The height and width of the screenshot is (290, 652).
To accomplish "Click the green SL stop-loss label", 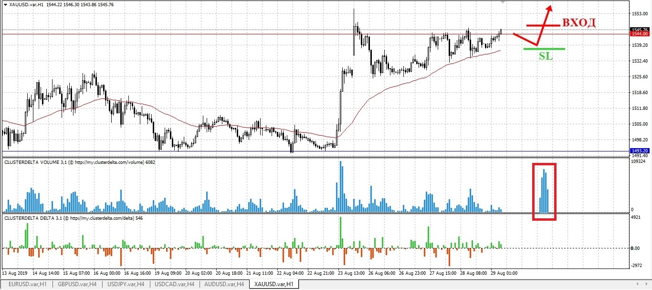I will 546,56.
